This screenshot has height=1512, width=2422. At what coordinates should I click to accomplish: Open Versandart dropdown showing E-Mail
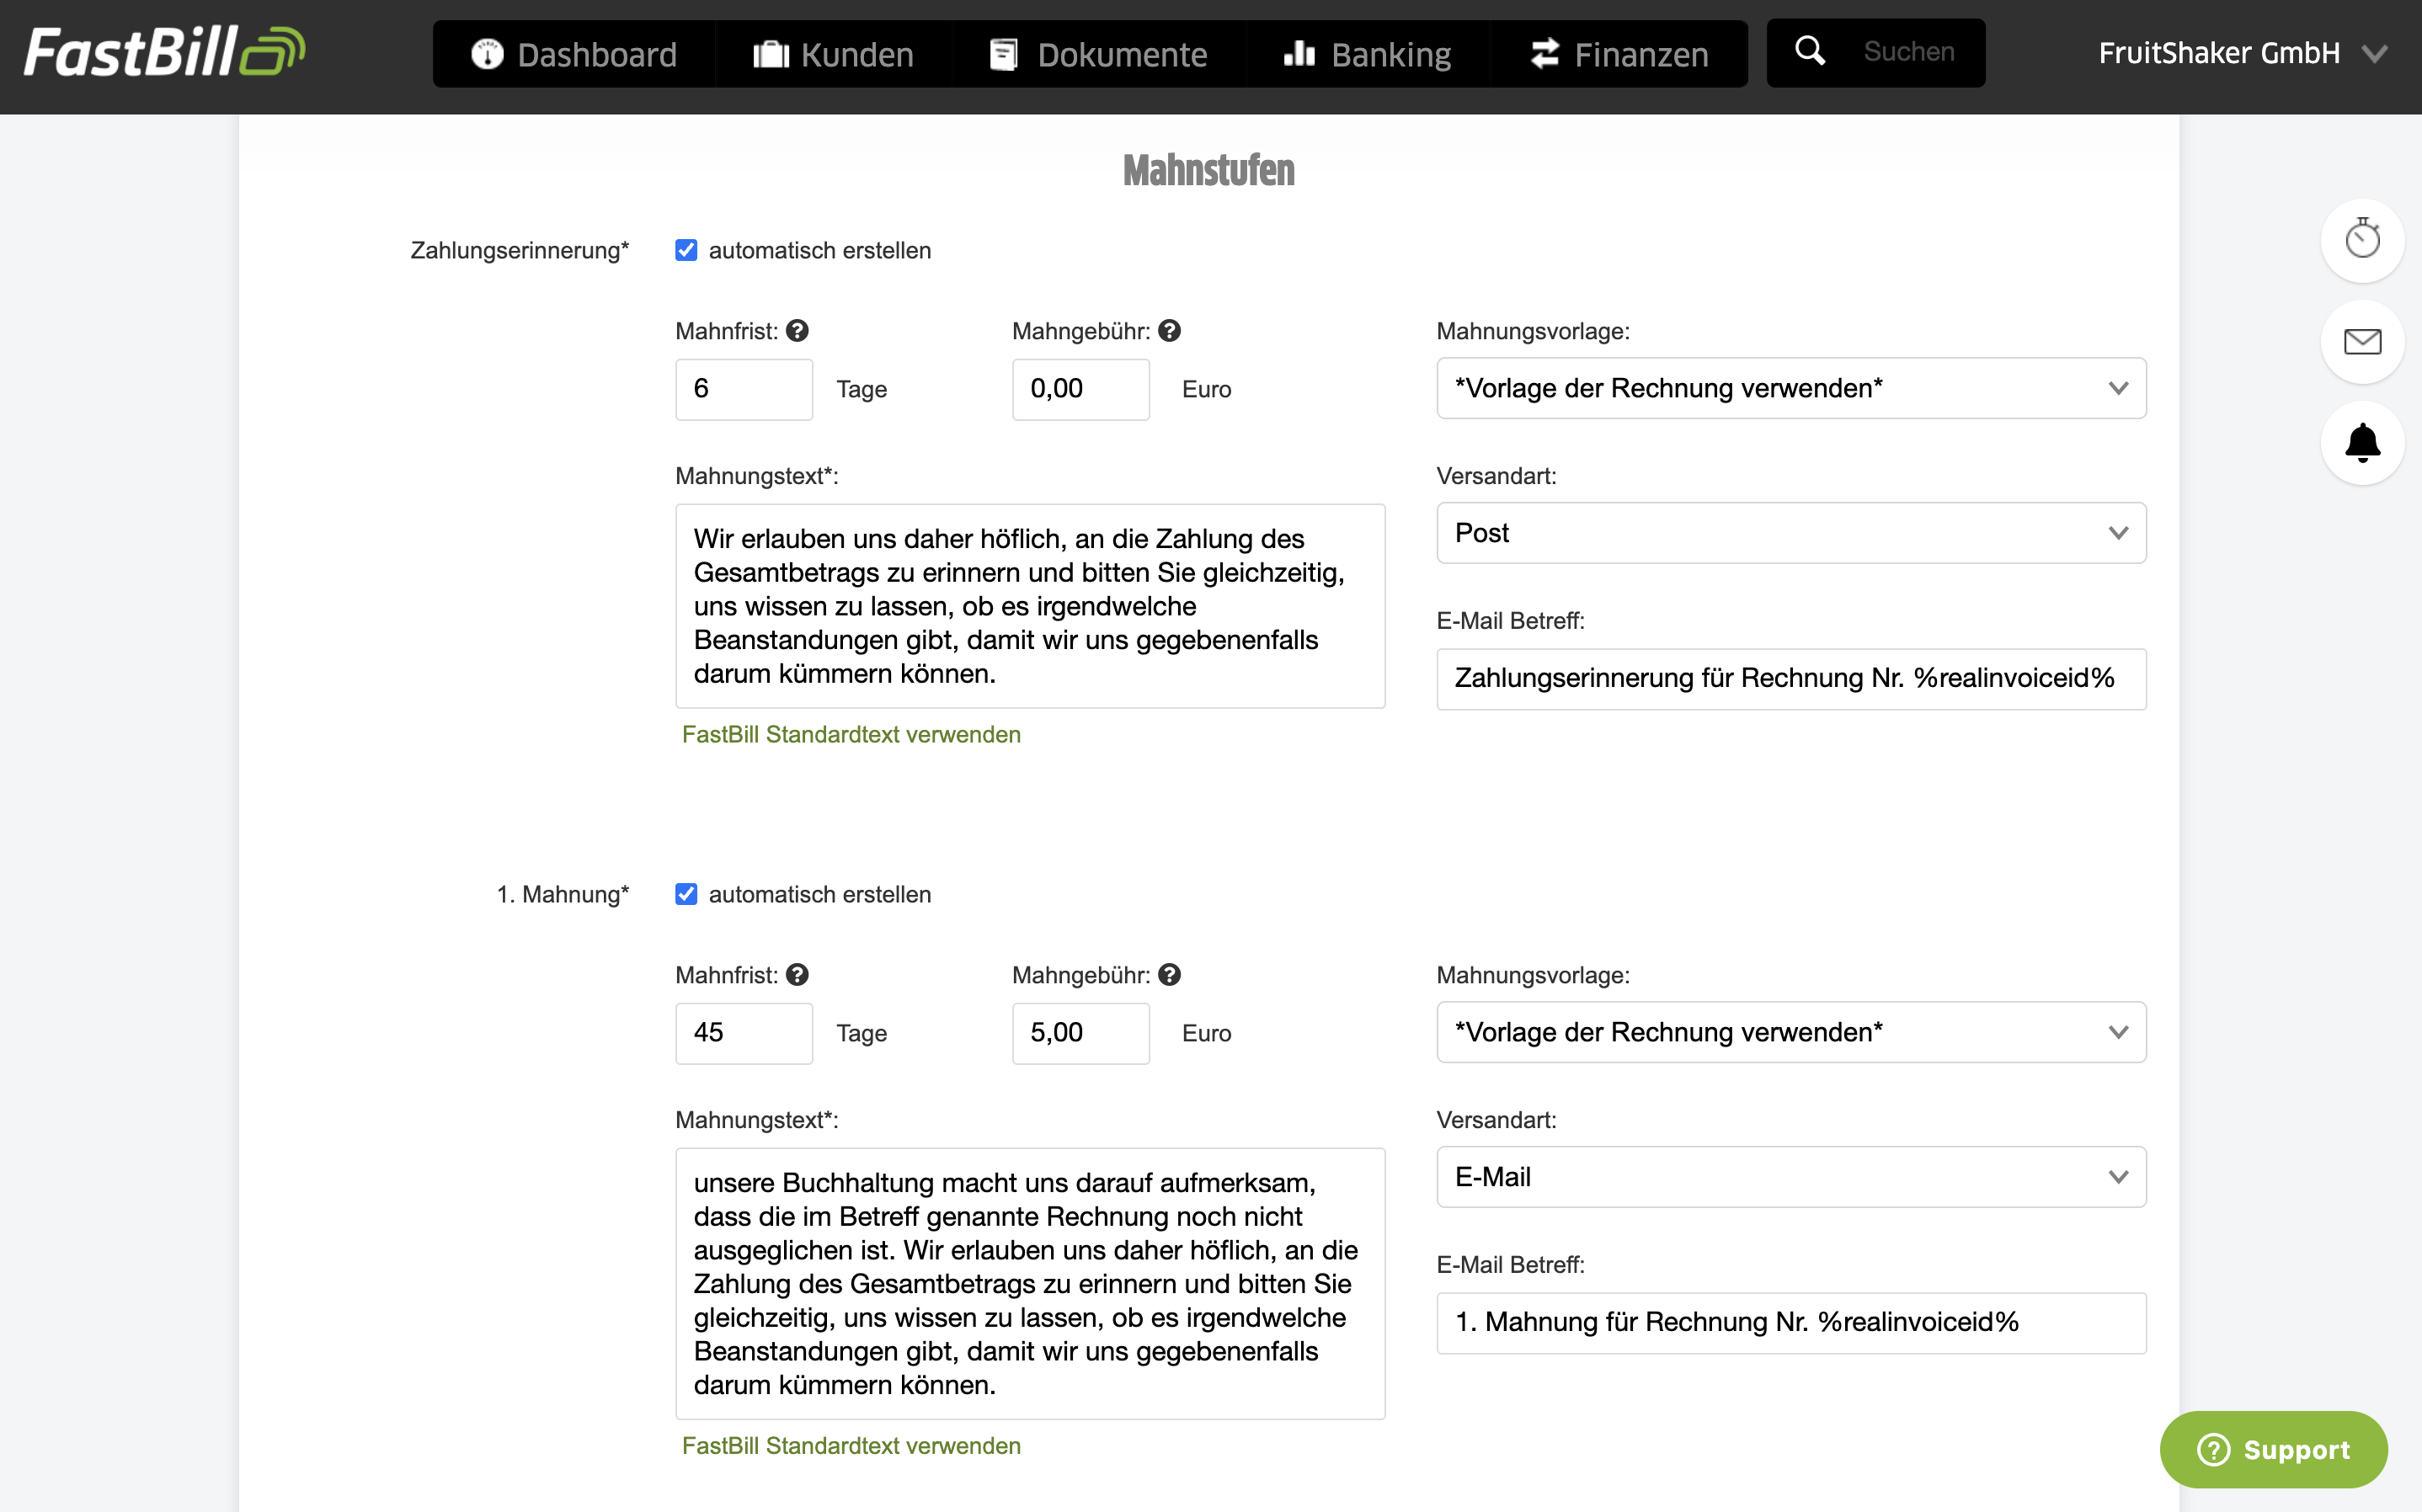pos(1791,1177)
